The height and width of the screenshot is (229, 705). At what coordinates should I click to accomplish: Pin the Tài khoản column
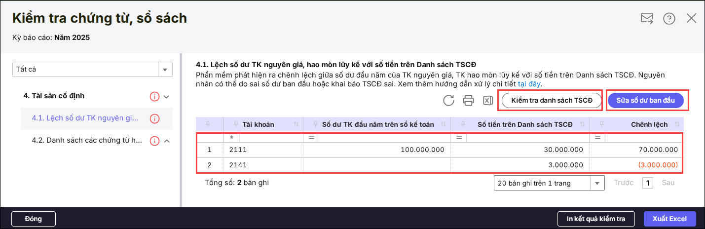point(236,124)
